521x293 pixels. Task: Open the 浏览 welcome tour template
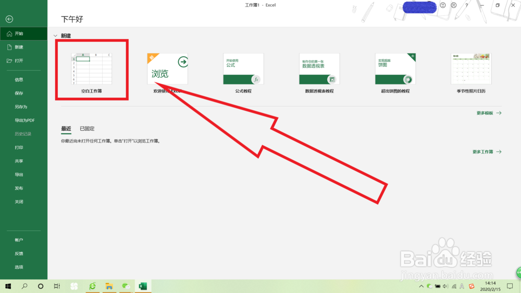point(167,73)
